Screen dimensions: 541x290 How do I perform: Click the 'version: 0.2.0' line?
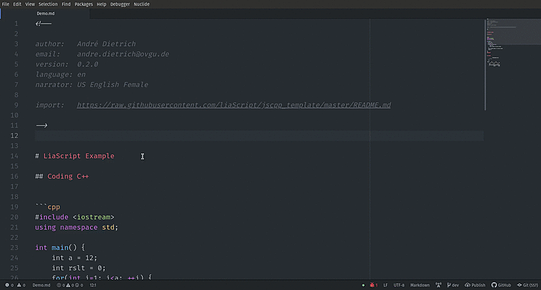[x=66, y=64]
